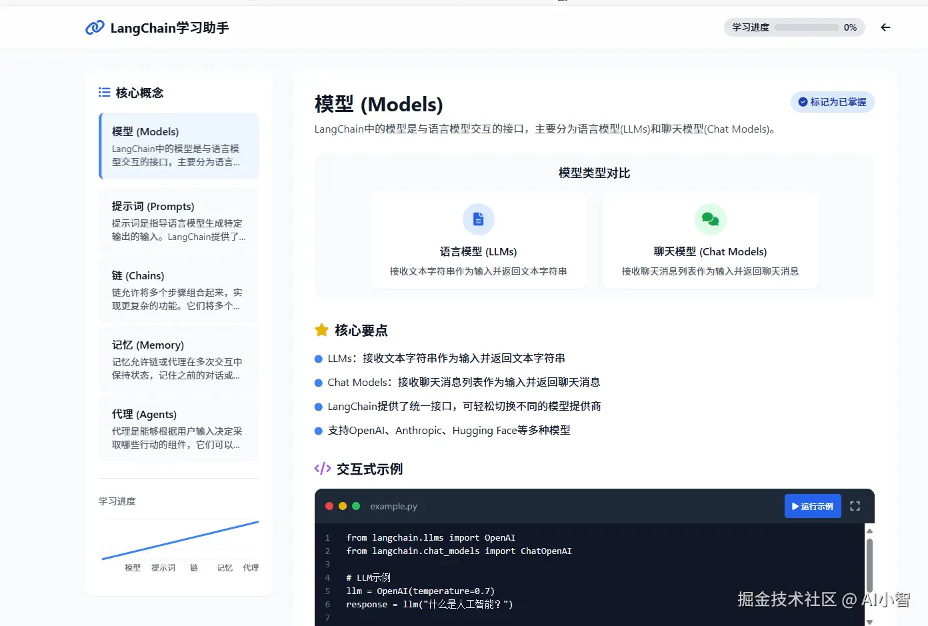Open 链 (Chains) concept
Screen dimensions: 928x626
coord(179,291)
